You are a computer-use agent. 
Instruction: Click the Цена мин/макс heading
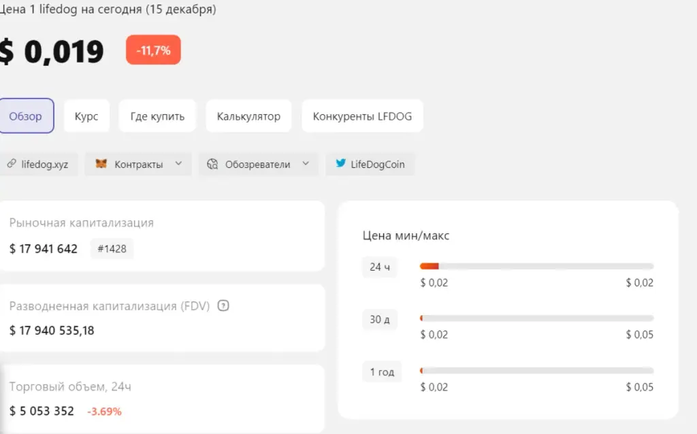[406, 235]
